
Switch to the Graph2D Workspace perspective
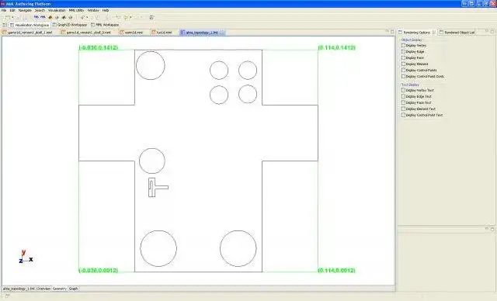coord(69,25)
